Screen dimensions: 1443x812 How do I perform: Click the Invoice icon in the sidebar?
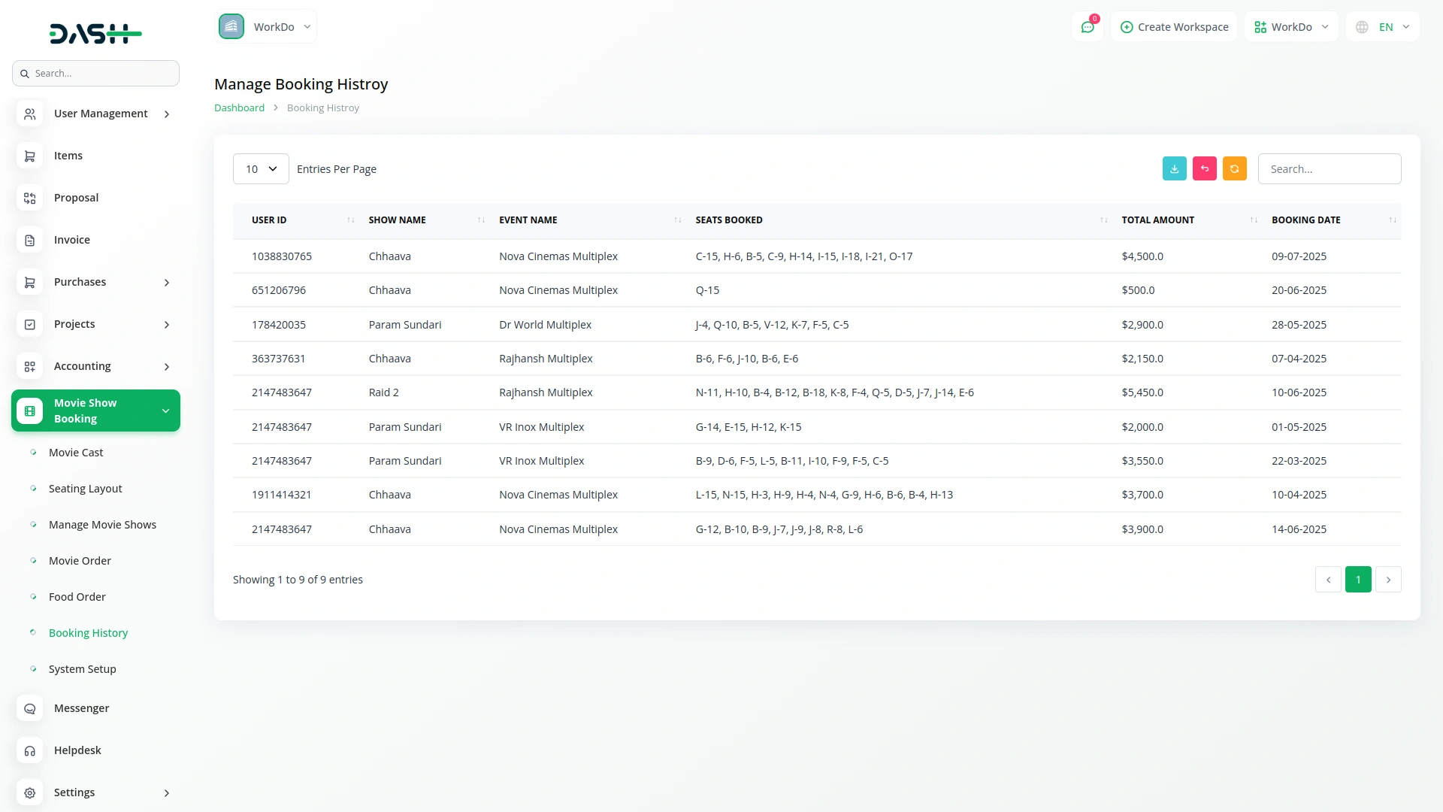coord(29,240)
